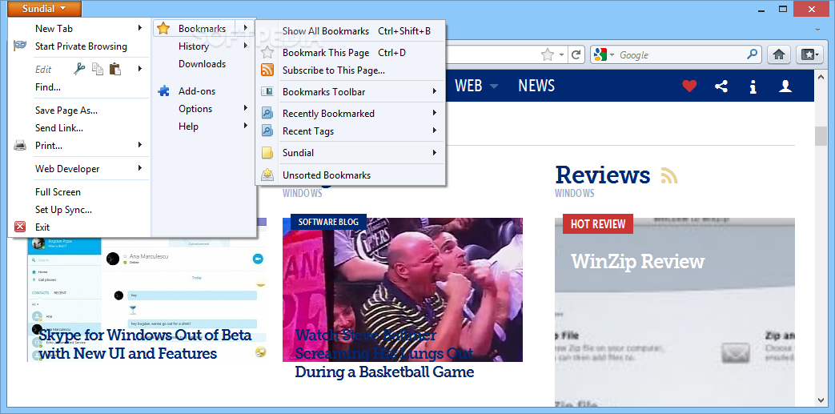
Task: Expand the New Tab submenu arrow
Action: coord(140,28)
